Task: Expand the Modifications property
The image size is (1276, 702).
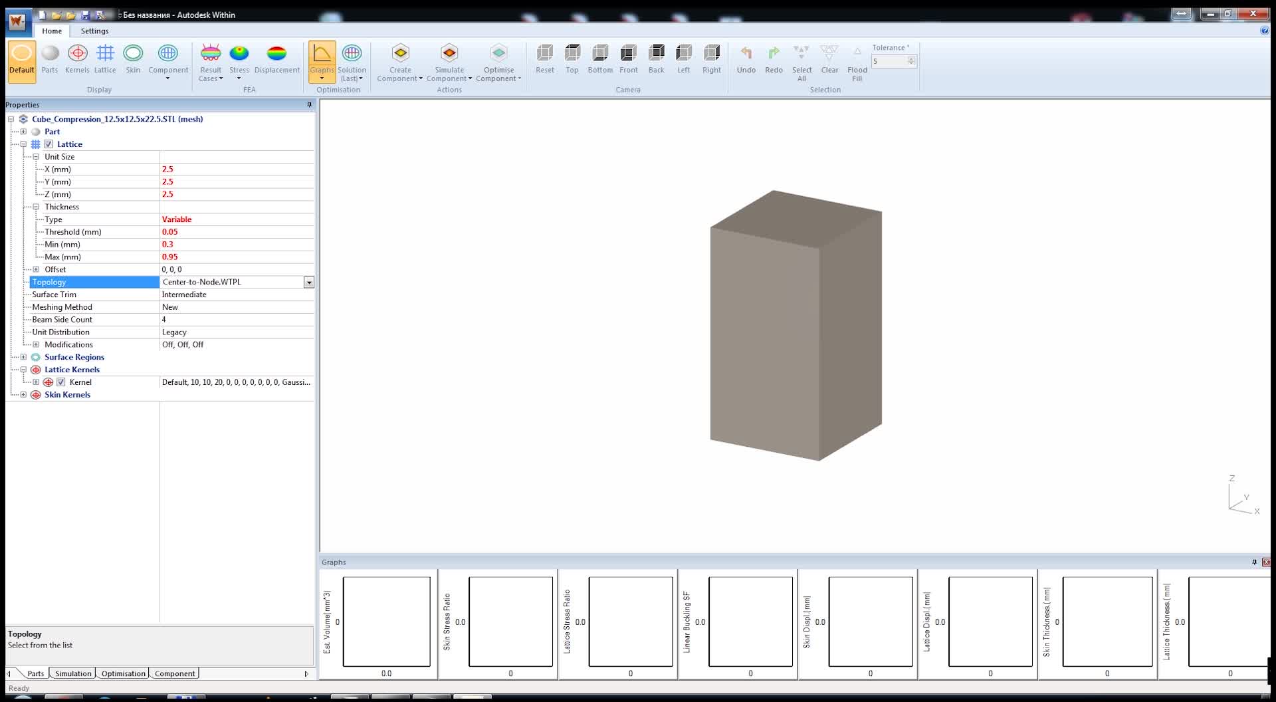Action: click(36, 344)
